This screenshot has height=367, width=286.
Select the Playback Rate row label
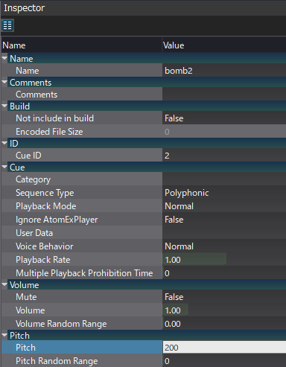click(x=43, y=260)
